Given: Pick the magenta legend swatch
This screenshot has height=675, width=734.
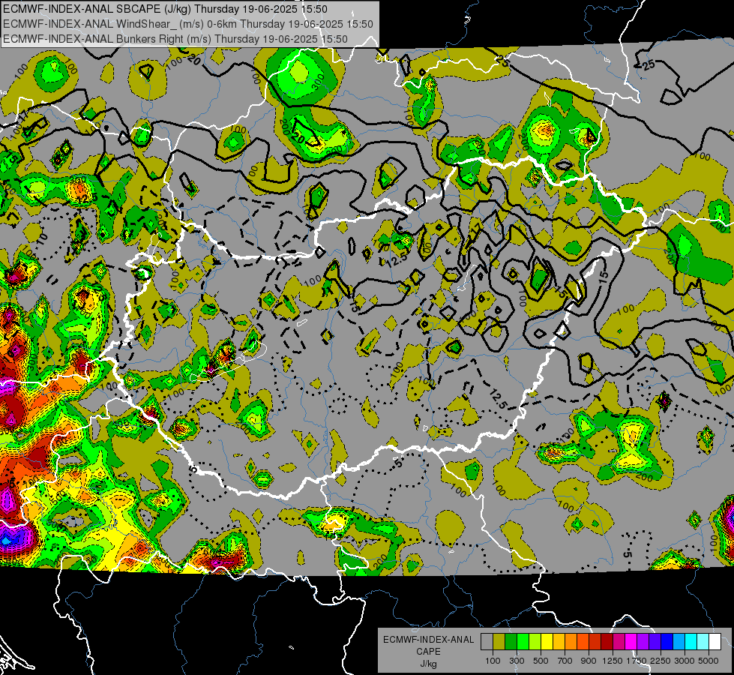Looking at the screenshot, I should (631, 641).
